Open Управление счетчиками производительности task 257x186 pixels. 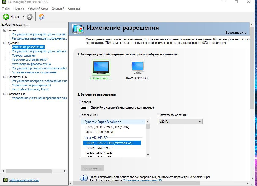(39, 98)
